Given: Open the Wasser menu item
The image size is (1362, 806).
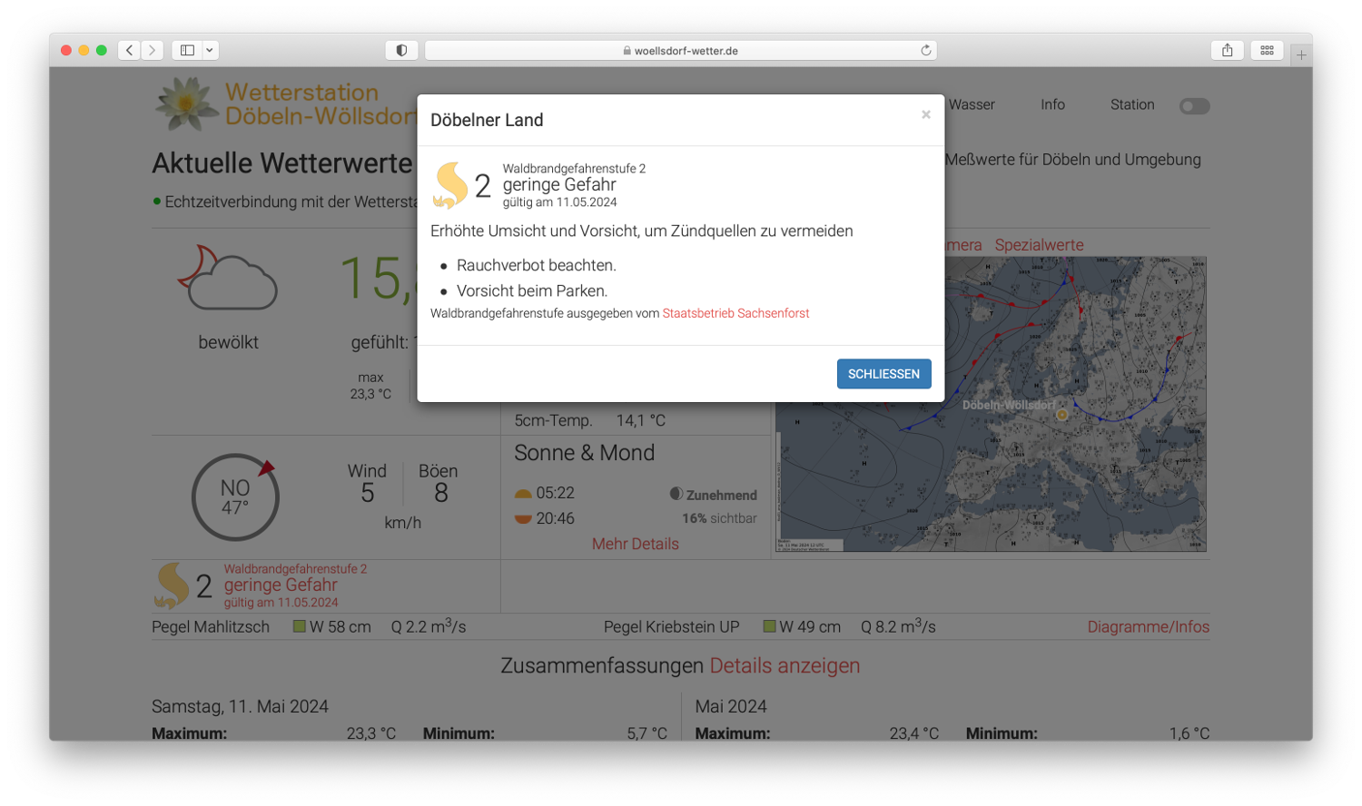Looking at the screenshot, I should coord(972,105).
